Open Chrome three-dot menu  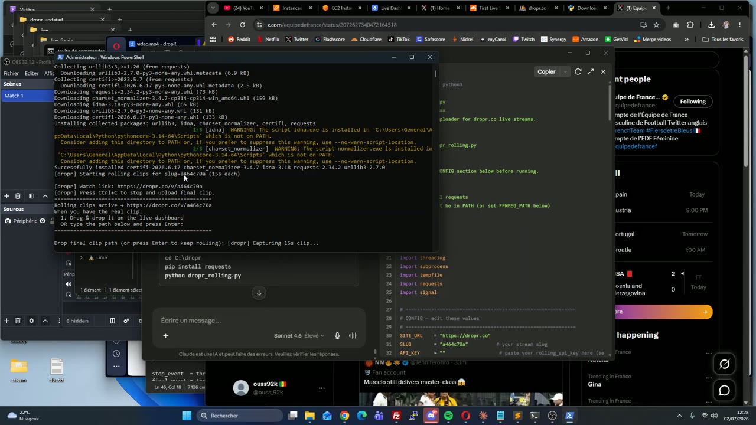pos(741,25)
